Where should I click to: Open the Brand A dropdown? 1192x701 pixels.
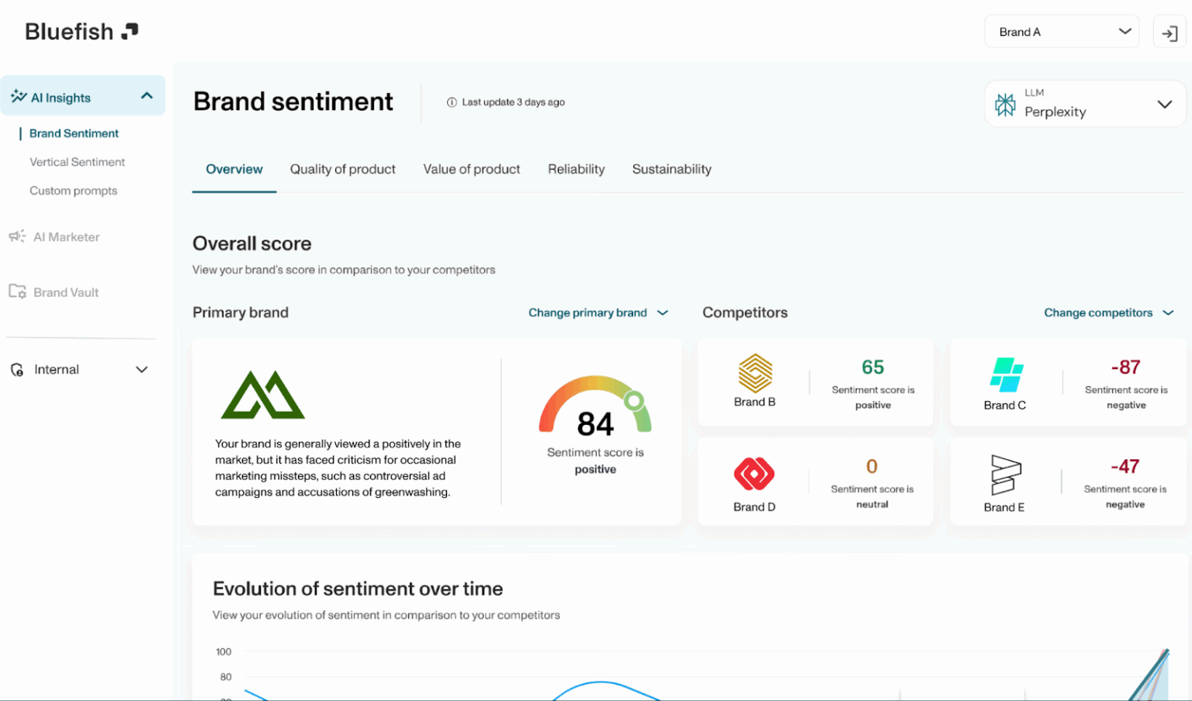pyautogui.click(x=1062, y=31)
